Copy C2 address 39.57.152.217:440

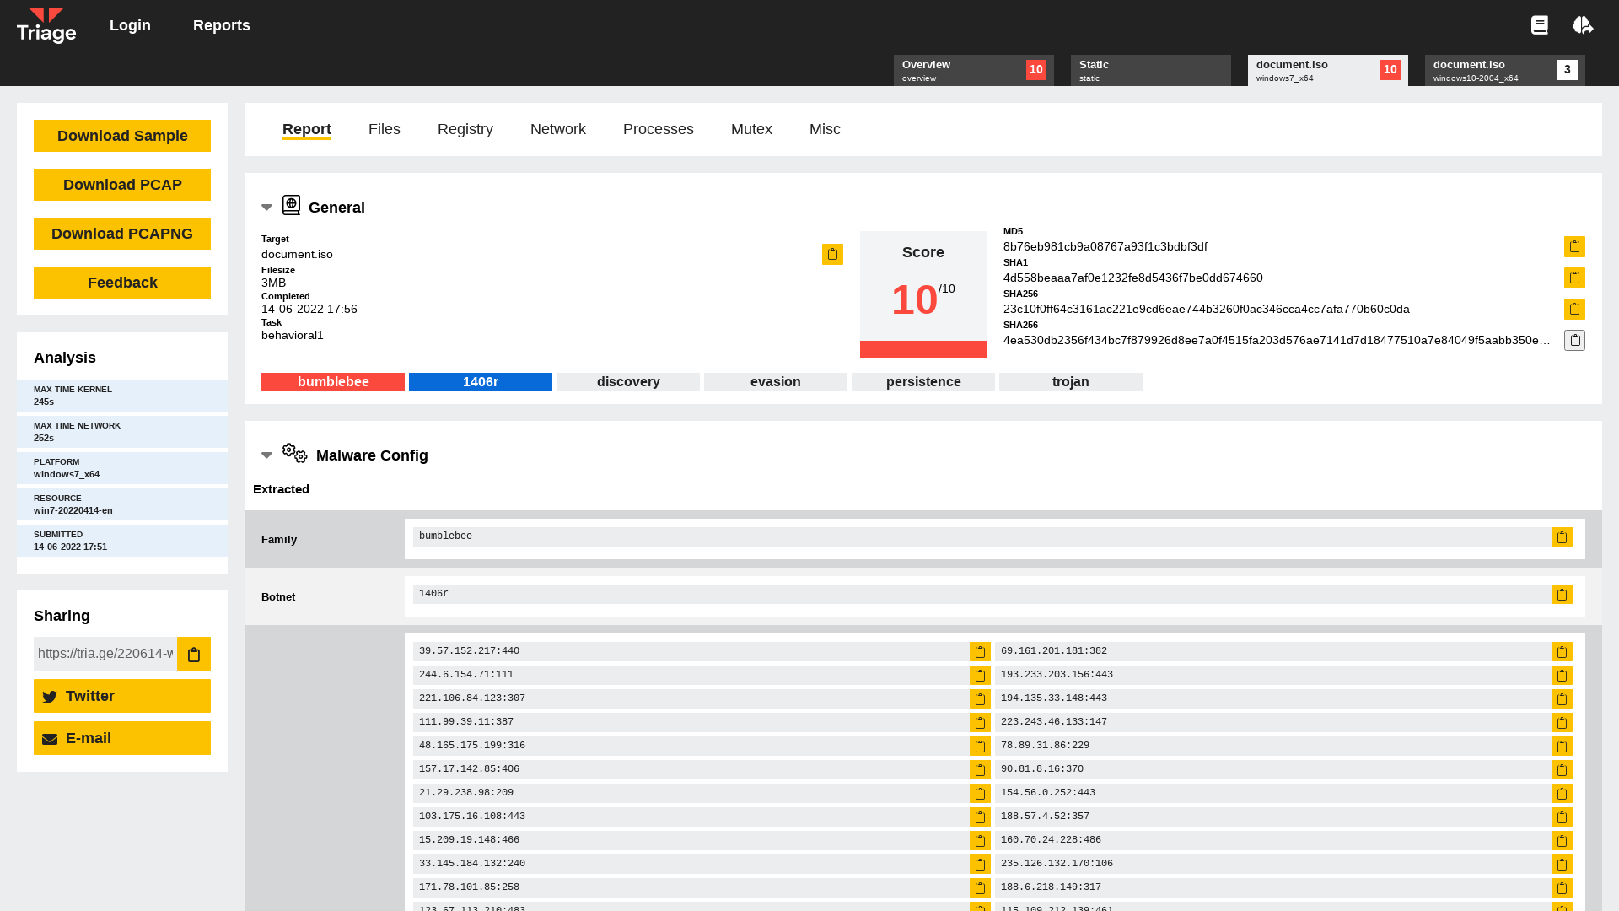[980, 652]
